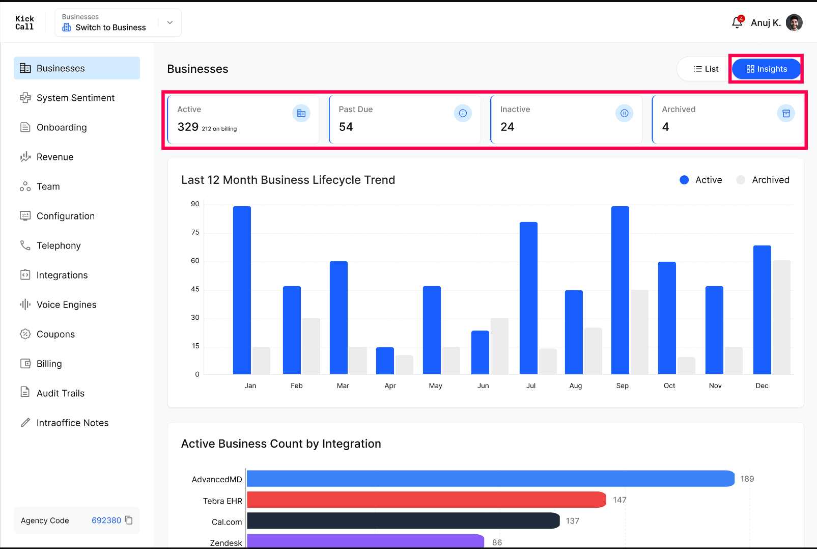This screenshot has height=549, width=817.
Task: Copy the agency code with the copy icon
Action: 129,520
